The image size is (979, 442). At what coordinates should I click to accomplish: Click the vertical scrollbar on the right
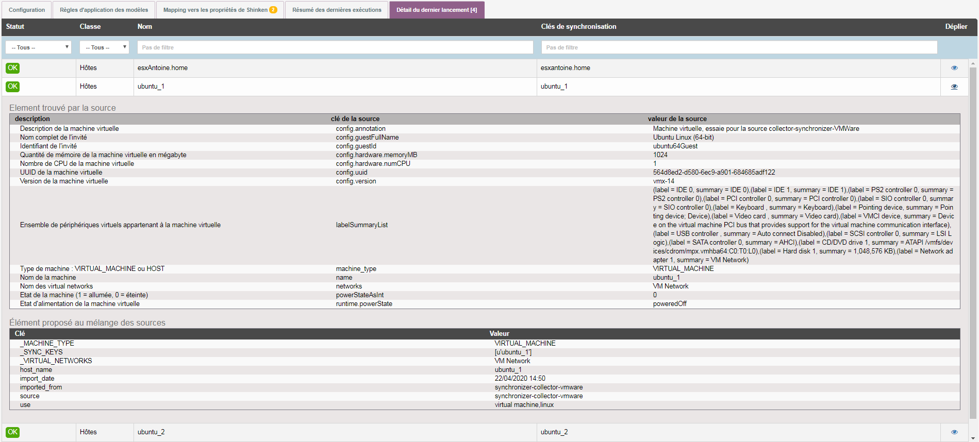[x=973, y=242]
